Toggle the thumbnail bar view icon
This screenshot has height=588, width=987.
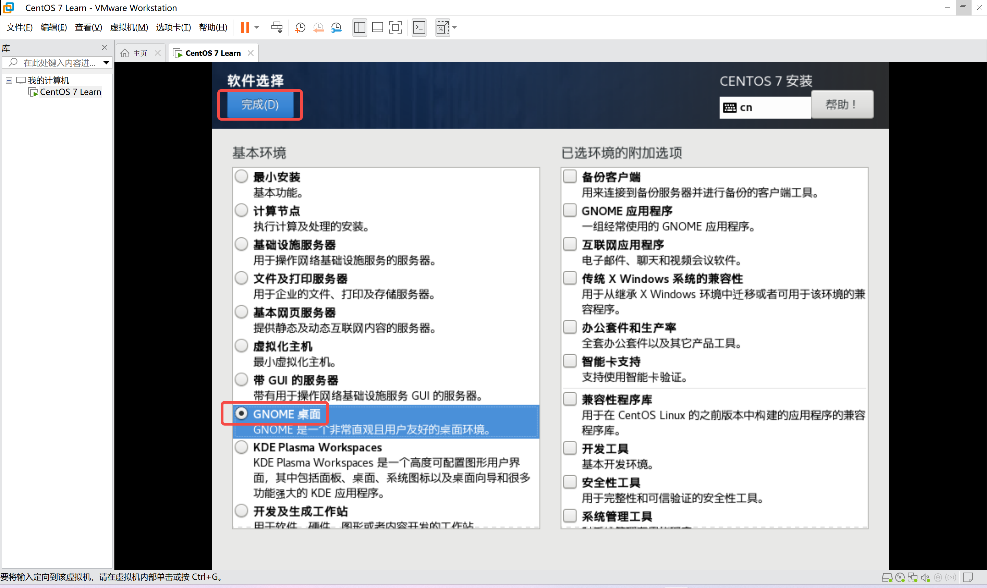tap(378, 27)
